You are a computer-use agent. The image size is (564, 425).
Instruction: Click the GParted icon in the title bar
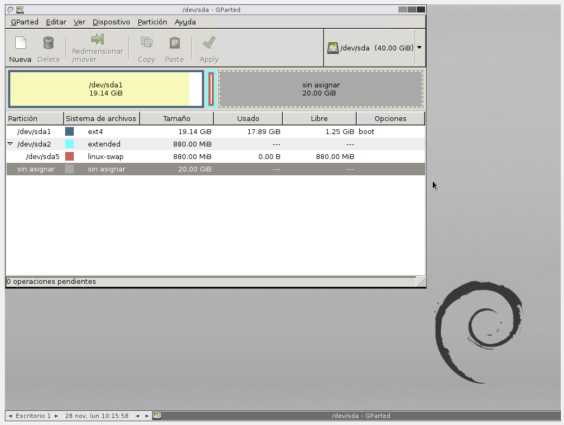tap(20, 10)
